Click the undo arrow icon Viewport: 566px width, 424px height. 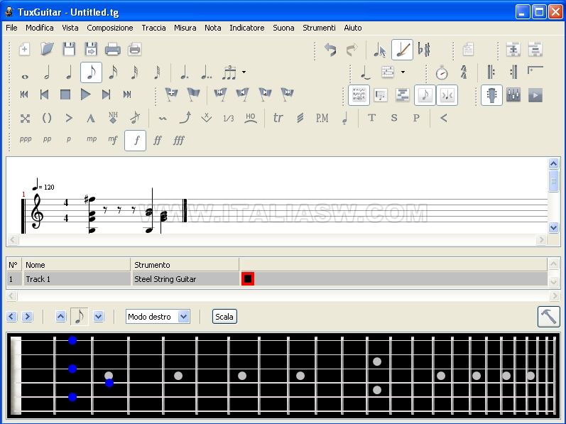point(330,50)
